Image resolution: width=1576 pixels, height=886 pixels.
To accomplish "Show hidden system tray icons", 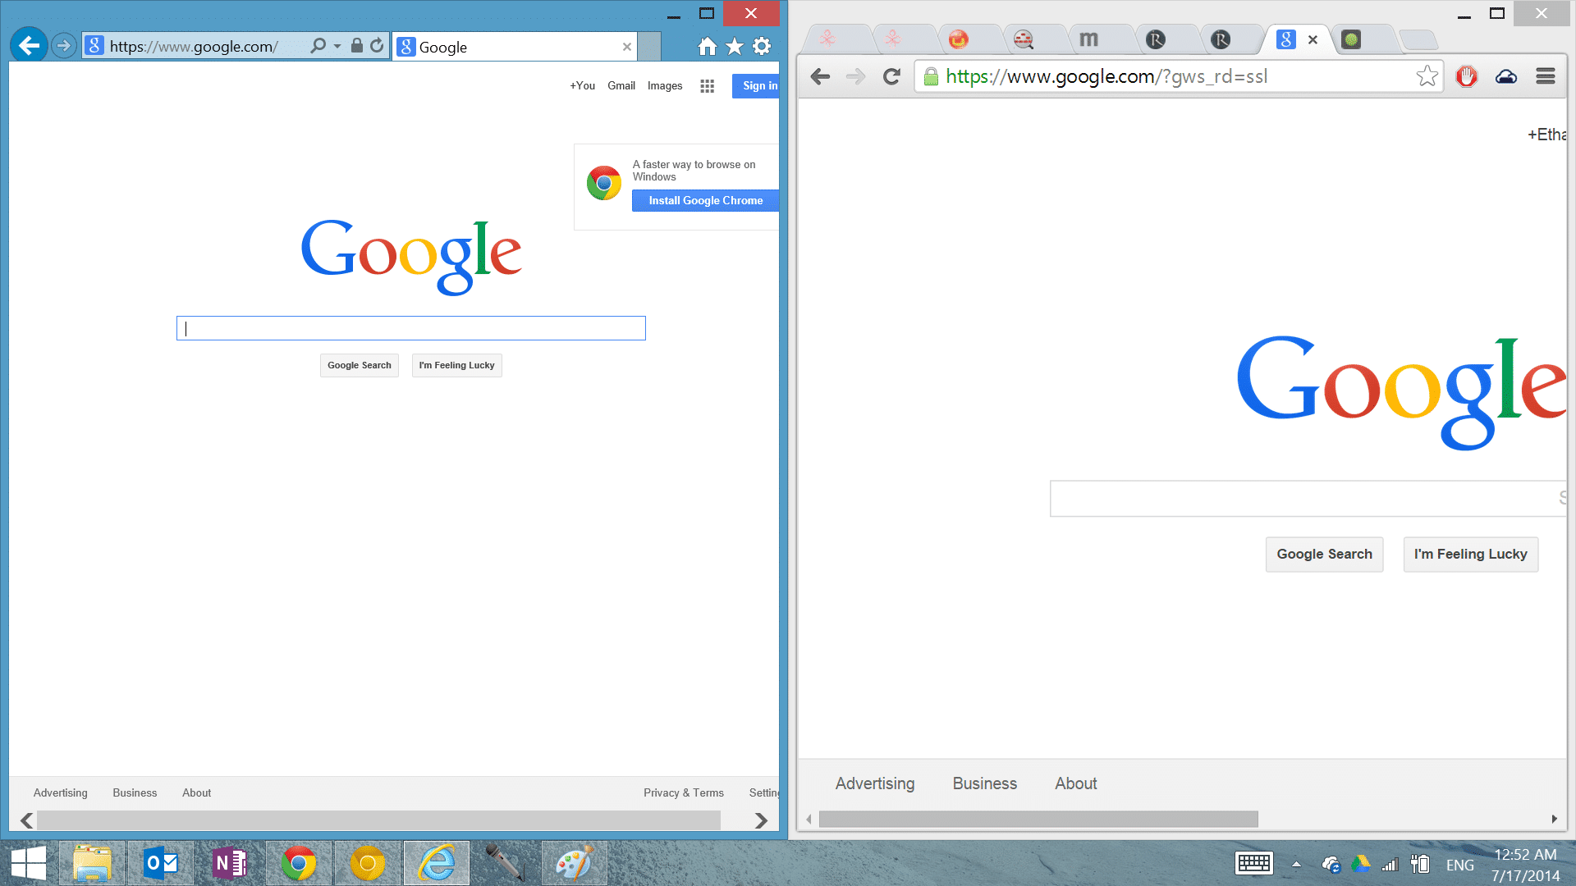I will click(1296, 864).
